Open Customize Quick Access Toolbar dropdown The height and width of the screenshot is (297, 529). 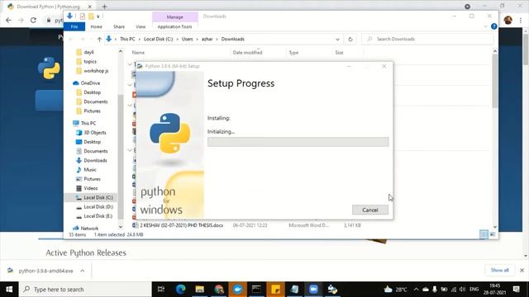[98, 16]
